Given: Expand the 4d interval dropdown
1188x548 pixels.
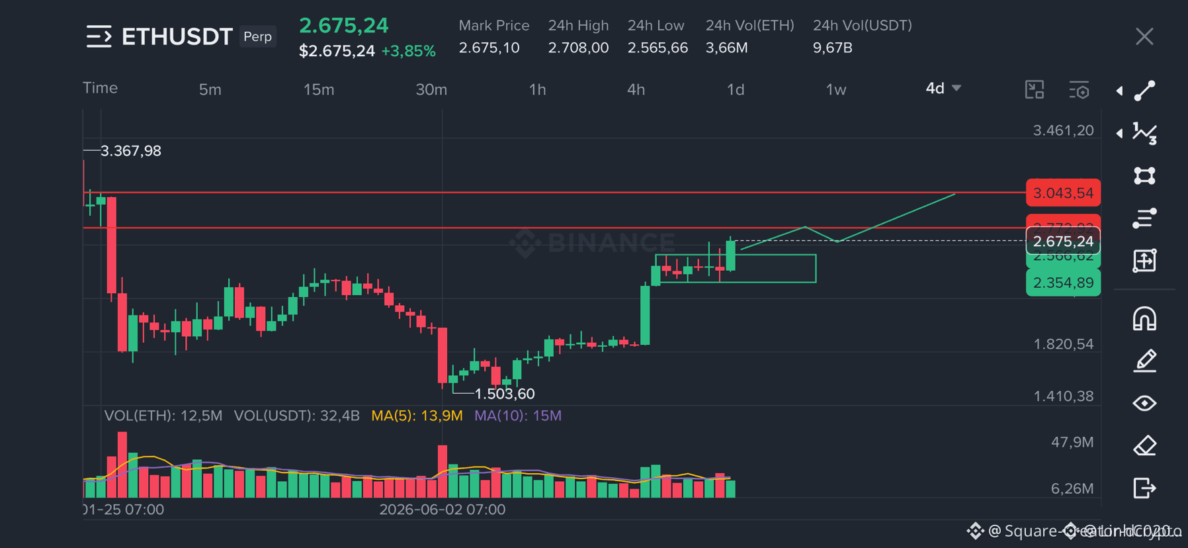Looking at the screenshot, I should [943, 88].
